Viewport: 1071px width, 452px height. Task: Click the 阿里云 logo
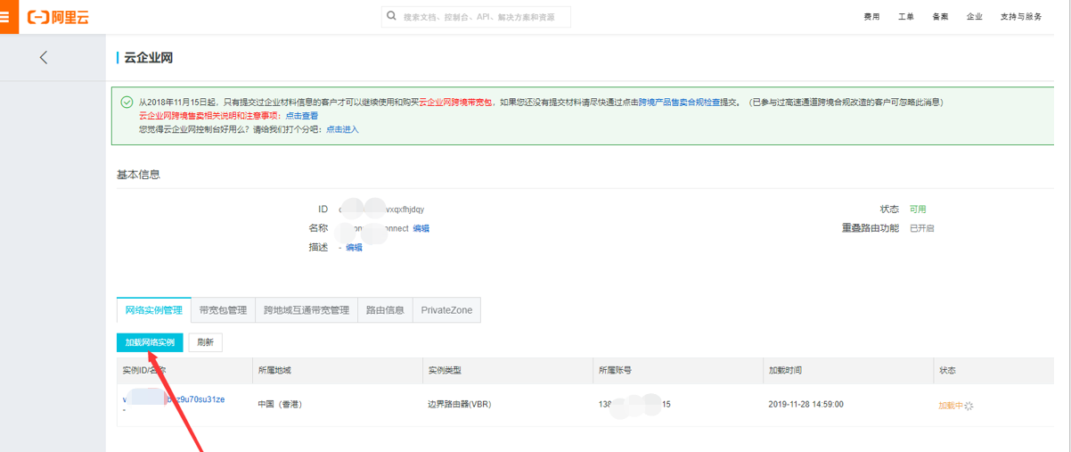click(58, 17)
